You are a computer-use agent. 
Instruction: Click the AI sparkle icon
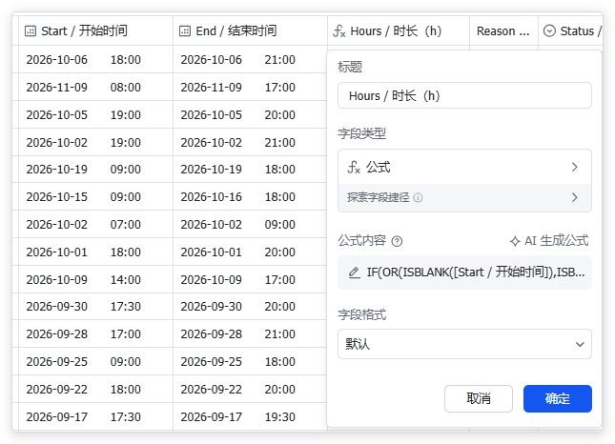515,241
